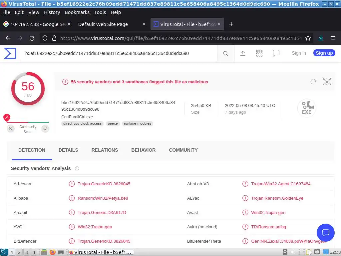Click the Trojan.Ransom.GoldenEye result text
341x256 pixels.
(x=277, y=198)
